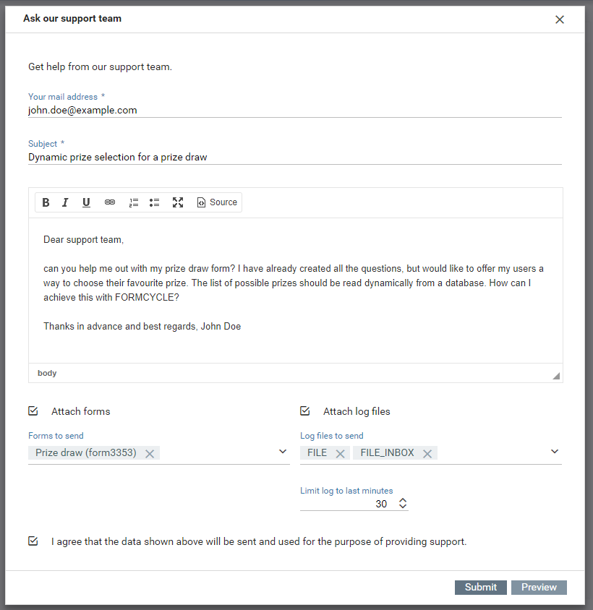Uncheck the Attach forms checkbox
Screen dimensions: 593x610
pyautogui.click(x=33, y=411)
